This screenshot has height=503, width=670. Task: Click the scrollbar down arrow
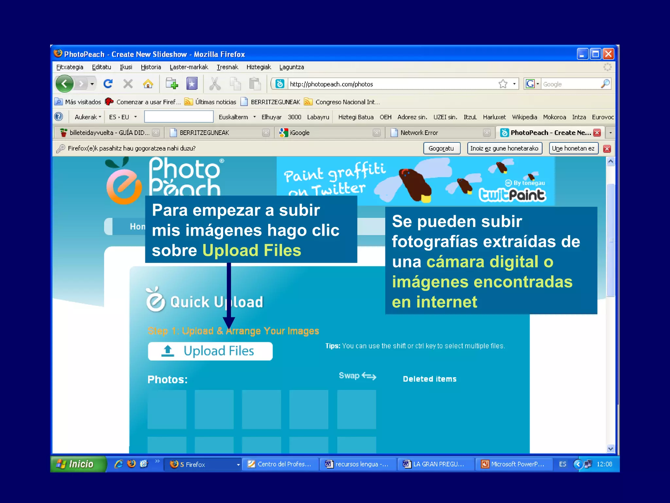[x=610, y=449]
